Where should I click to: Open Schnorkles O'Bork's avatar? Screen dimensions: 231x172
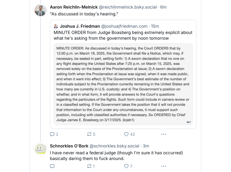click(x=40, y=149)
